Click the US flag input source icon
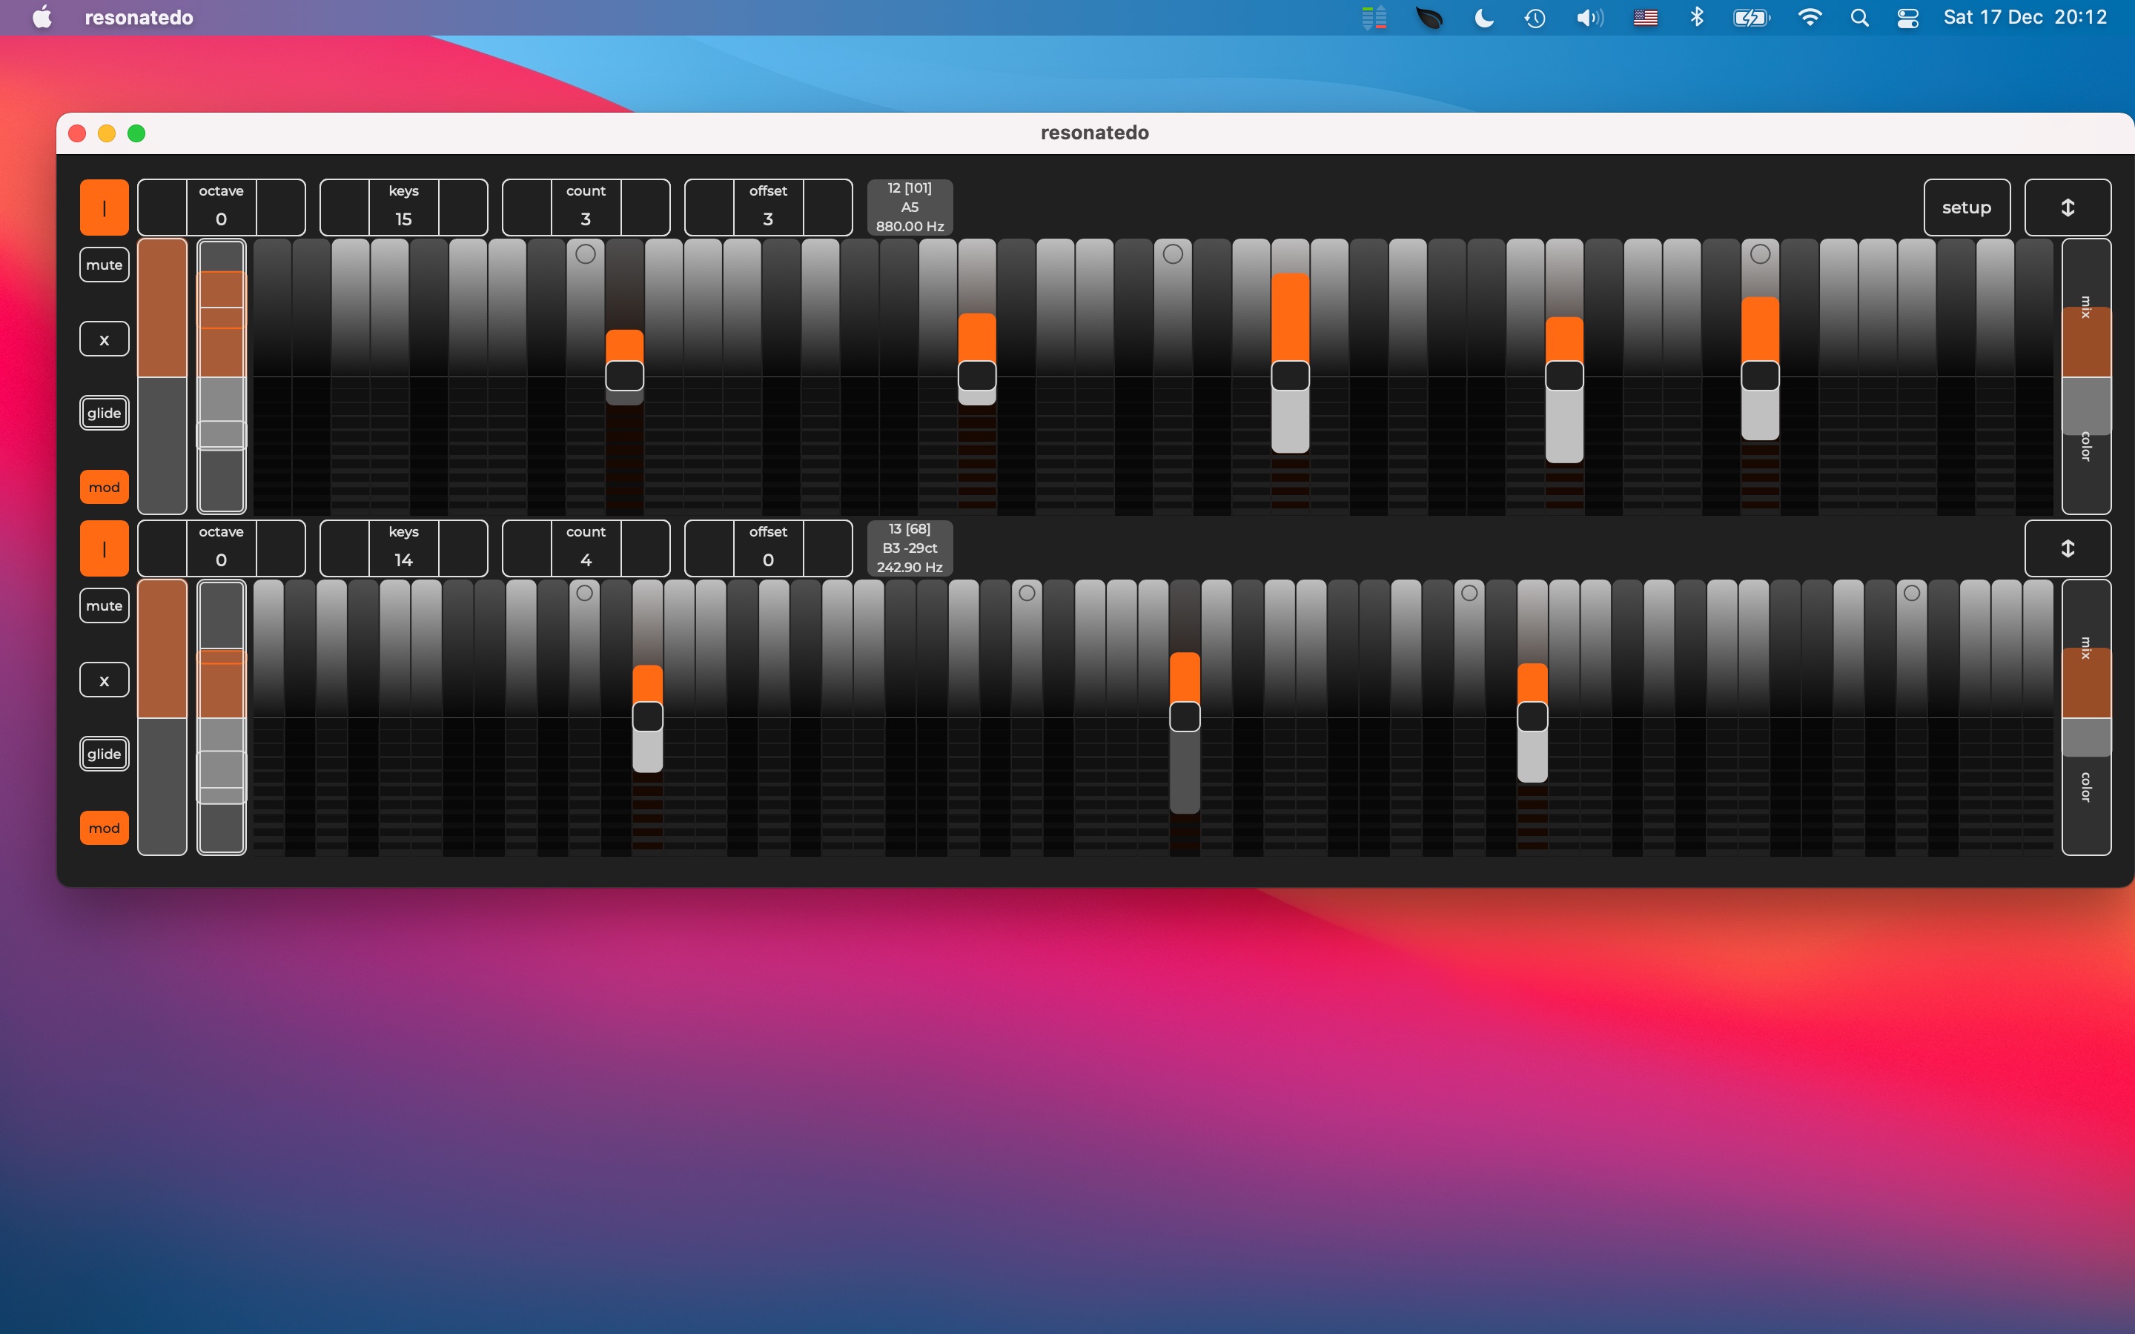The image size is (2135, 1334). tap(1646, 18)
